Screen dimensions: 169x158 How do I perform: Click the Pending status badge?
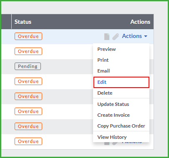(28, 66)
